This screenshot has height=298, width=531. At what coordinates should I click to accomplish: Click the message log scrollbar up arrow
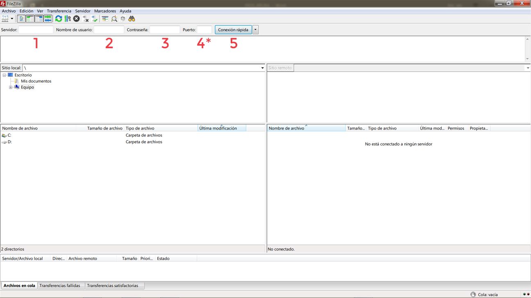(x=528, y=39)
